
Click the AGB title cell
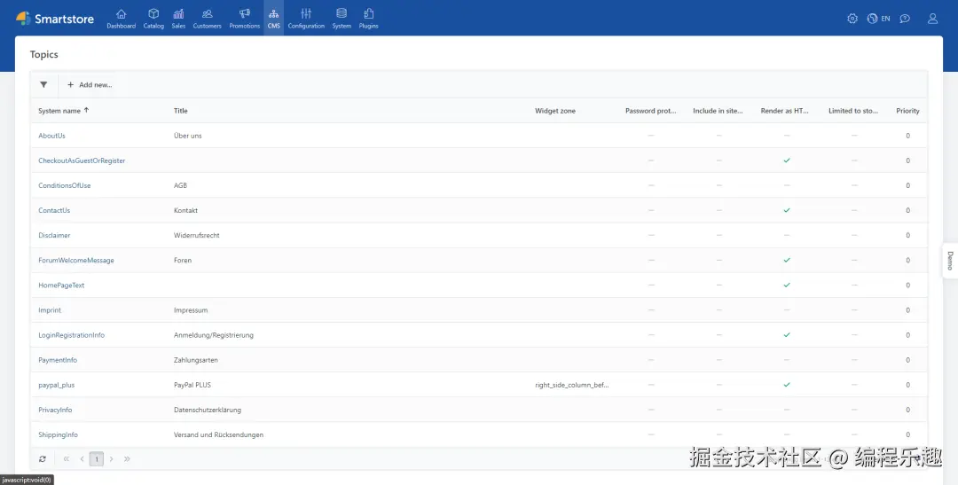click(180, 185)
